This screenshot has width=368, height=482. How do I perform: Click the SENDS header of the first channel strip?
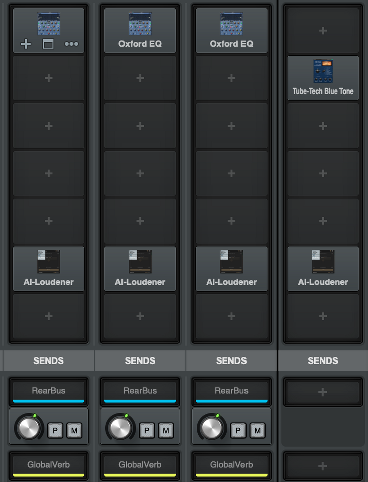49,360
